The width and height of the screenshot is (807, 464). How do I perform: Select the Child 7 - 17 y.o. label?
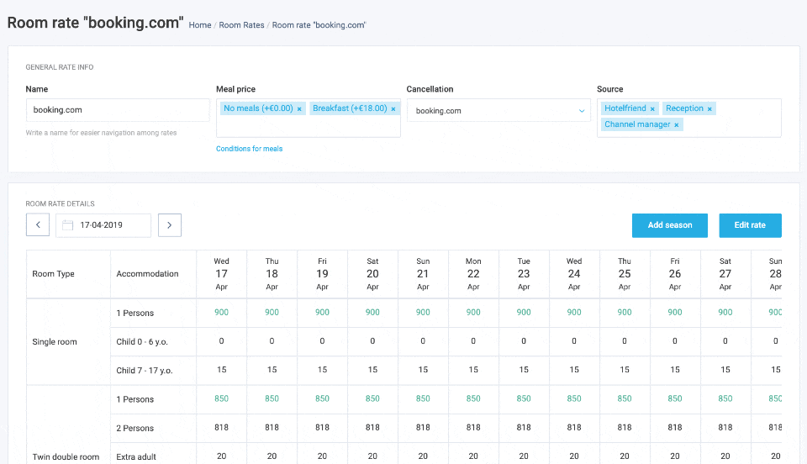tap(144, 371)
